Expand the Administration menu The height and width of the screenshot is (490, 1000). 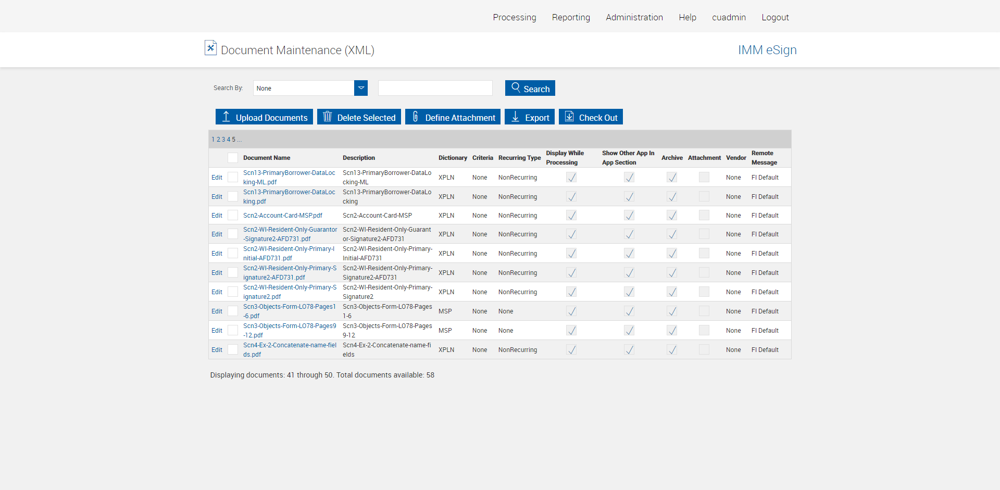[x=634, y=17]
